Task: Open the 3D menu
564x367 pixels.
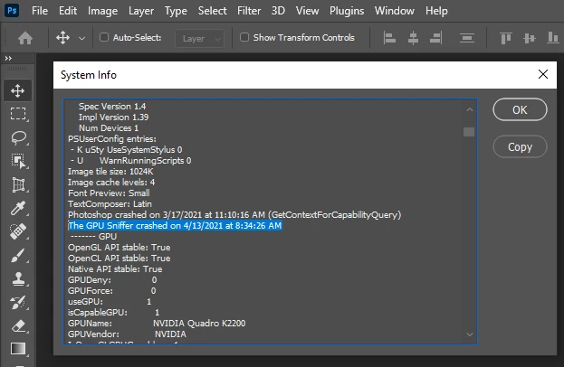Action: [x=278, y=11]
